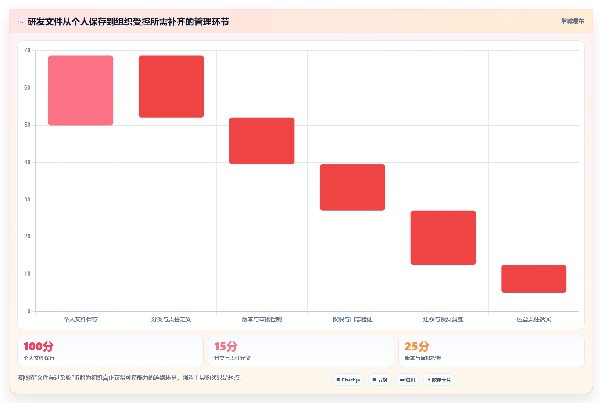Click x-axis label 个人文件保存
Image resolution: width=602 pixels, height=403 pixels.
(81, 319)
